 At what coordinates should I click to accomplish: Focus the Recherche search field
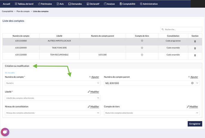pos(182,29)
